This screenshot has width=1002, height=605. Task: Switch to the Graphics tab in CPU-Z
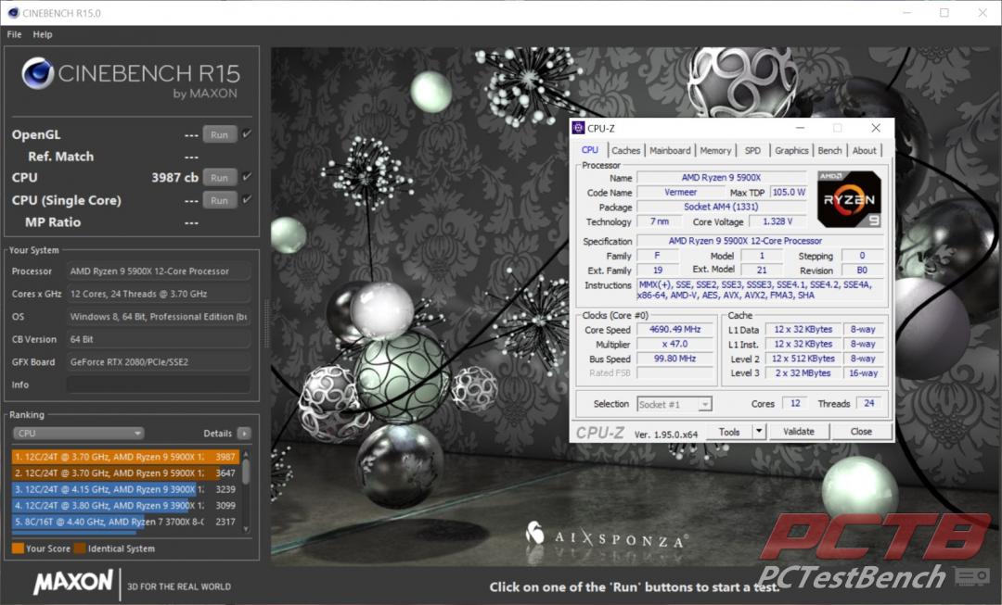[x=791, y=151]
